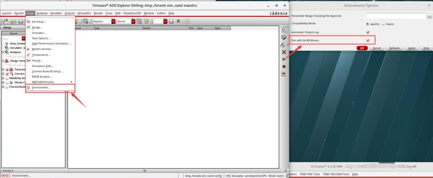The height and width of the screenshot is (178, 433).
Task: Open the Parasitics/LDE menu
Action: pyautogui.click(x=132, y=13)
